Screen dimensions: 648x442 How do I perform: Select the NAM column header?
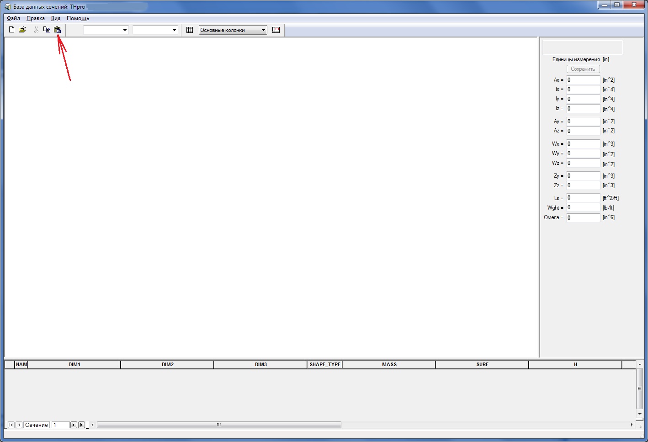pyautogui.click(x=21, y=364)
